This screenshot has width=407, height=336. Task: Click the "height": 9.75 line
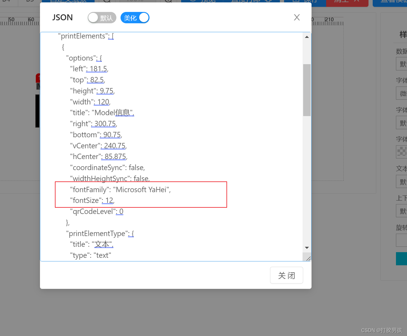coord(92,91)
